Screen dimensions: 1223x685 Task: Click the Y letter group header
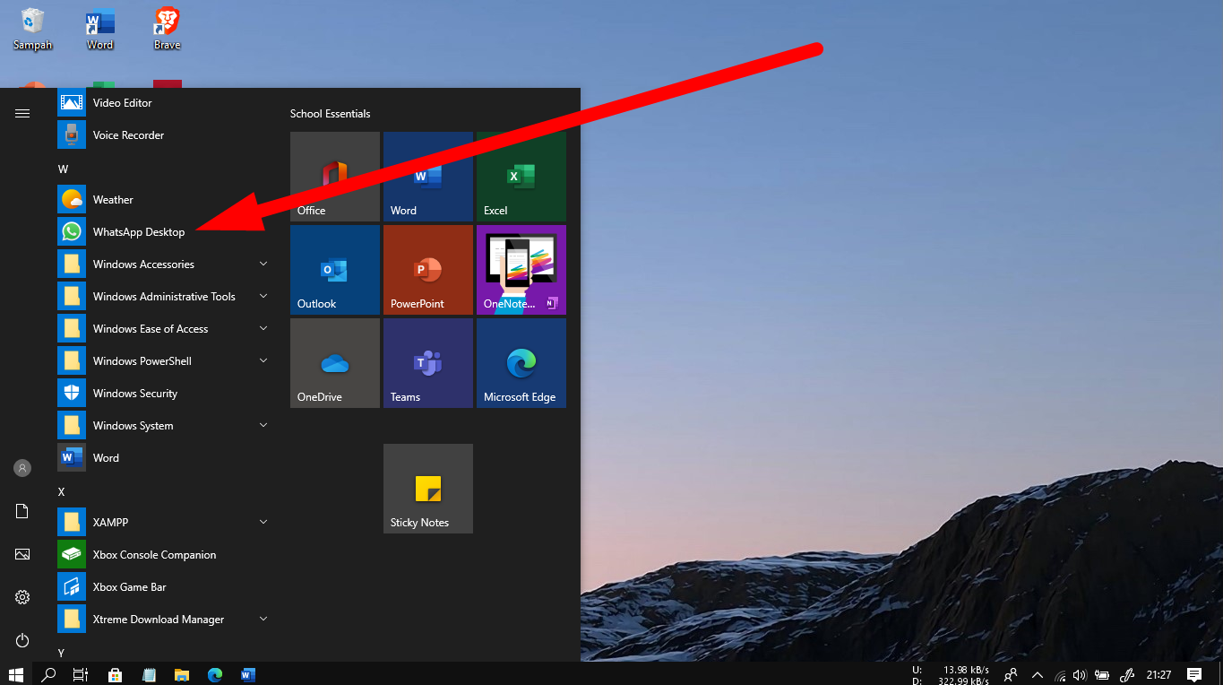click(x=62, y=653)
